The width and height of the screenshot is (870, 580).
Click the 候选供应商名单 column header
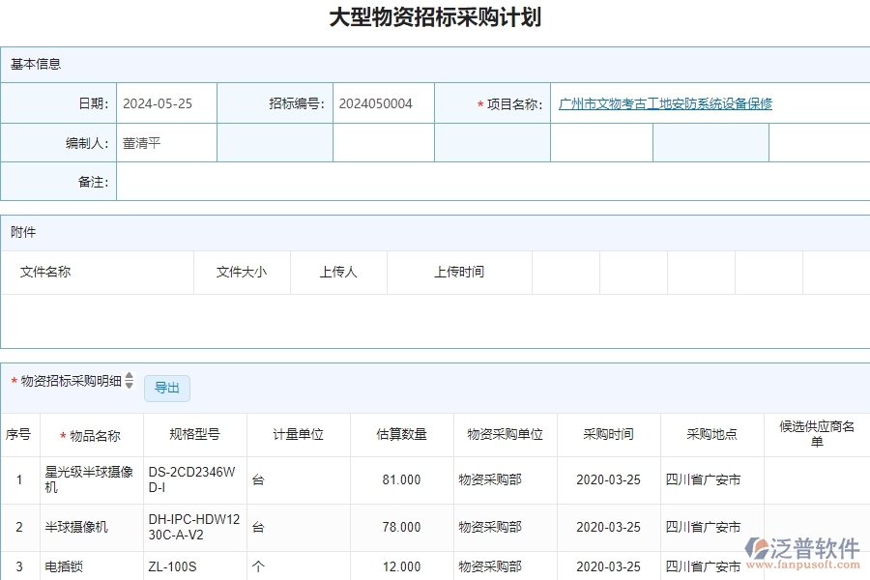pyautogui.click(x=818, y=435)
